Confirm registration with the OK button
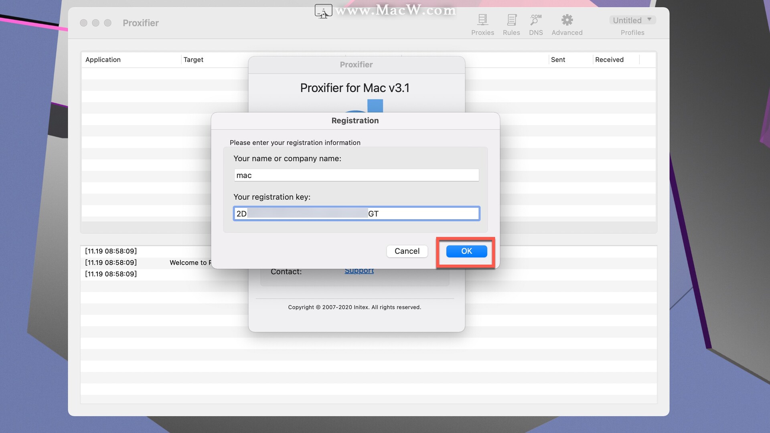Viewport: 770px width, 433px height. coord(466,251)
